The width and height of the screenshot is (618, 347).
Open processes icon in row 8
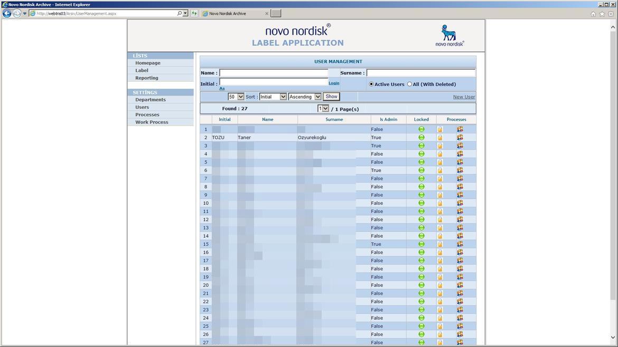pyautogui.click(x=460, y=187)
